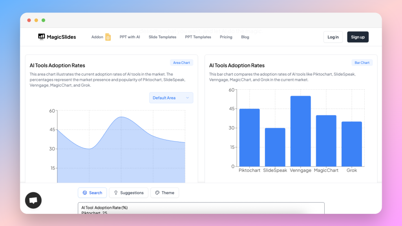This screenshot has height=226, width=402.
Task: Click the palette icon in the Theme tab
Action: click(157, 193)
